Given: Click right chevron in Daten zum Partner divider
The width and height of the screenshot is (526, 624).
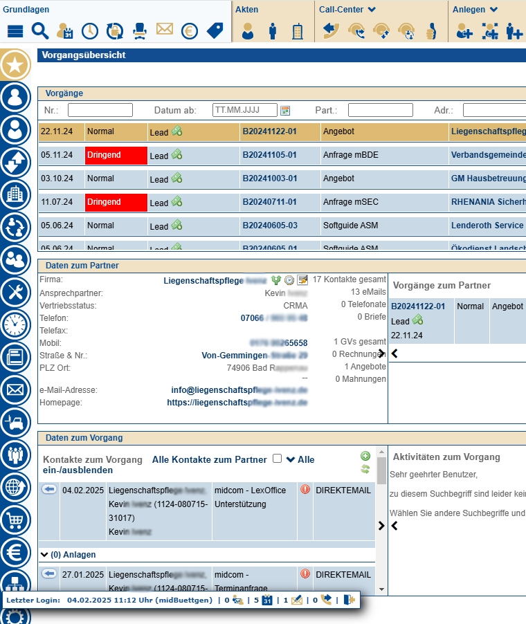Looking at the screenshot, I should pos(381,353).
